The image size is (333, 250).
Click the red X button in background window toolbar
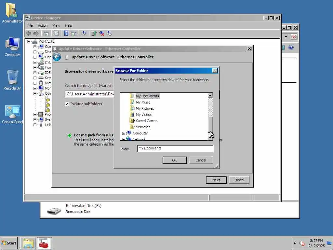point(294,37)
